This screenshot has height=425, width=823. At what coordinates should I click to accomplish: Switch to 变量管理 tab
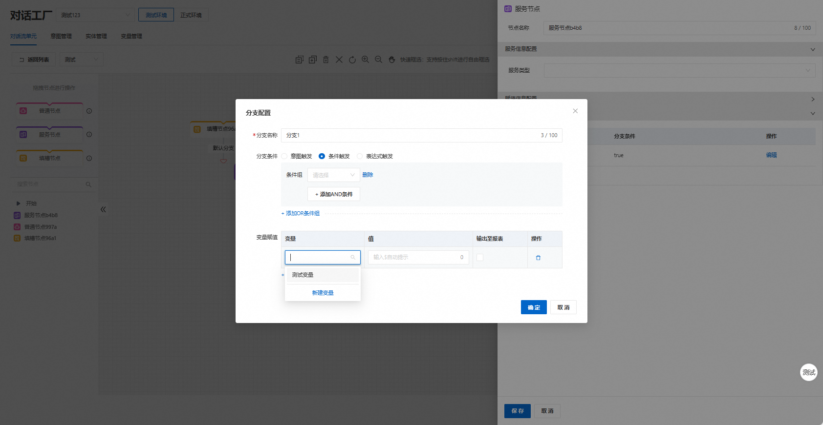coord(131,36)
